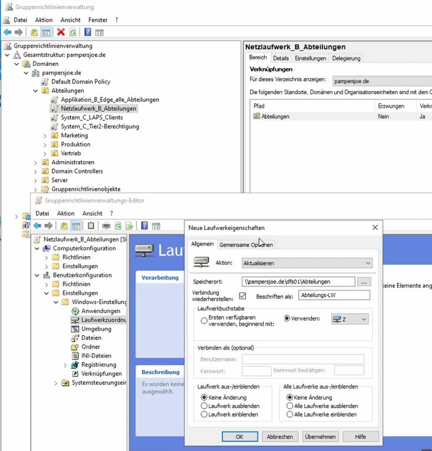432x451 pixels.
Task: Select INI-Dateien in editor tree
Action: [x=96, y=356]
